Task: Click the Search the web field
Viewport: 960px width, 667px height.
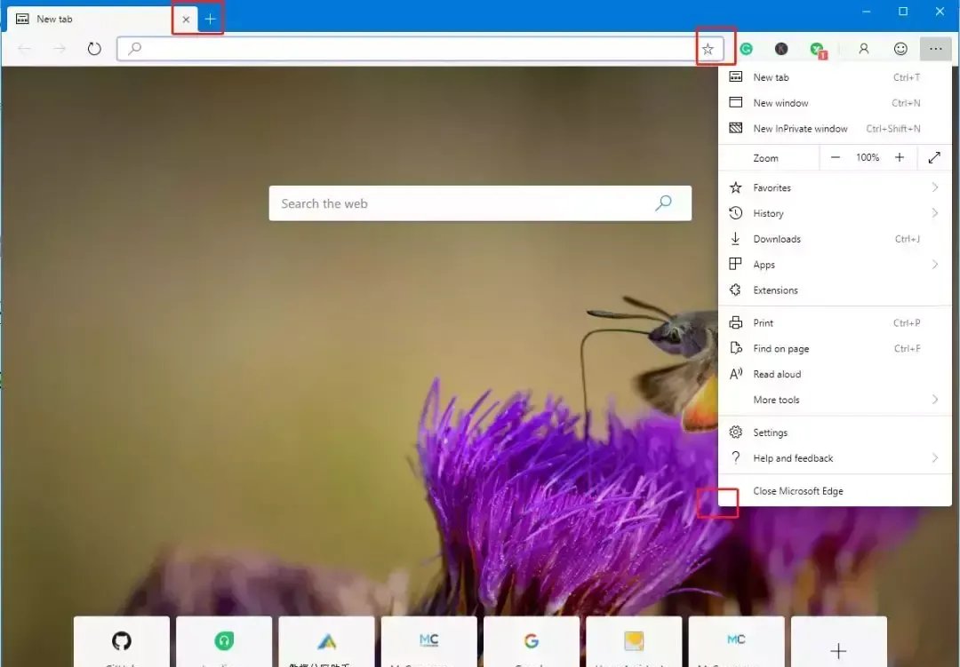Action: click(x=462, y=203)
